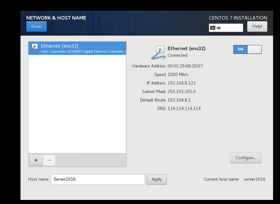Remove the selected device with minus
The width and height of the screenshot is (280, 204).
click(x=49, y=160)
